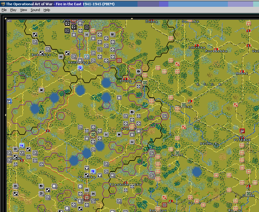Click the red flag marker at Polotsk
Image resolution: width=259 pixels, height=212 pixels.
click(x=190, y=101)
